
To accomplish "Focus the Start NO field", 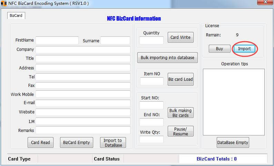I will 151,105.
